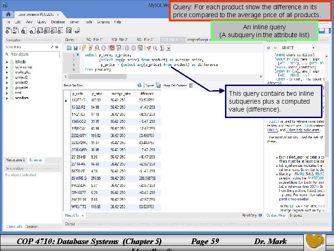The width and height of the screenshot is (334, 251).
Task: Click the rollback transaction icon
Action: tap(134, 48)
